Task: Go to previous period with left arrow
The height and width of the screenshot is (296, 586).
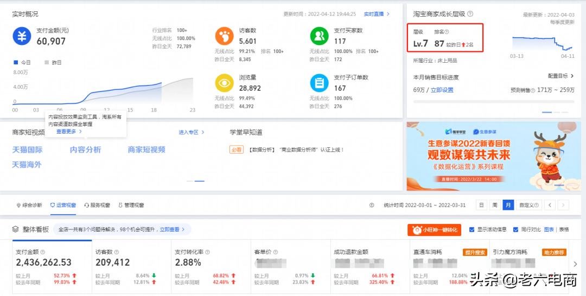Action: 550,205
